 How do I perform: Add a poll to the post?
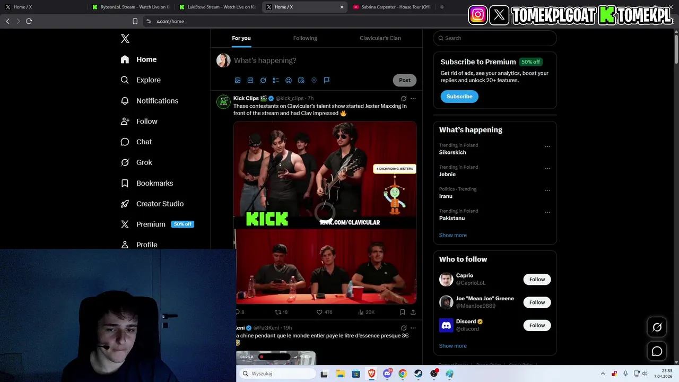(276, 80)
